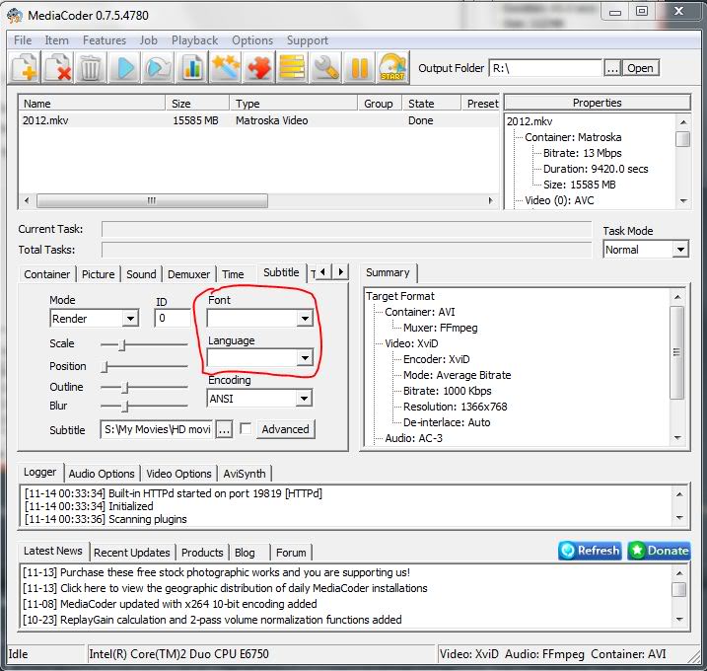
Task: Open the subtitle Mode dropdown showing Render
Action: (x=130, y=319)
